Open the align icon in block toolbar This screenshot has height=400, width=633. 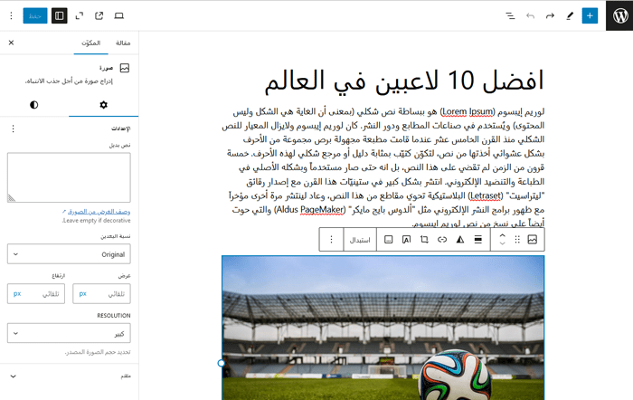pyautogui.click(x=478, y=240)
